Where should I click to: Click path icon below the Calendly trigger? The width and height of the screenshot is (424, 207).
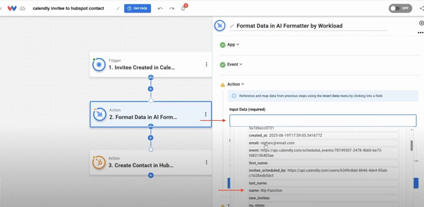tap(151, 77)
